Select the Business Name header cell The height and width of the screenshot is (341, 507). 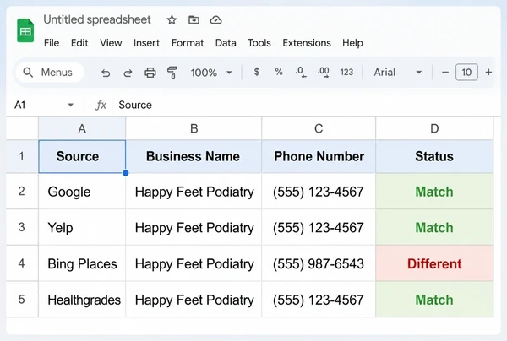[194, 157]
